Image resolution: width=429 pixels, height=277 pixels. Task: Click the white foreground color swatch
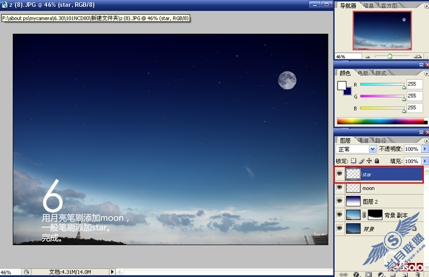point(341,86)
